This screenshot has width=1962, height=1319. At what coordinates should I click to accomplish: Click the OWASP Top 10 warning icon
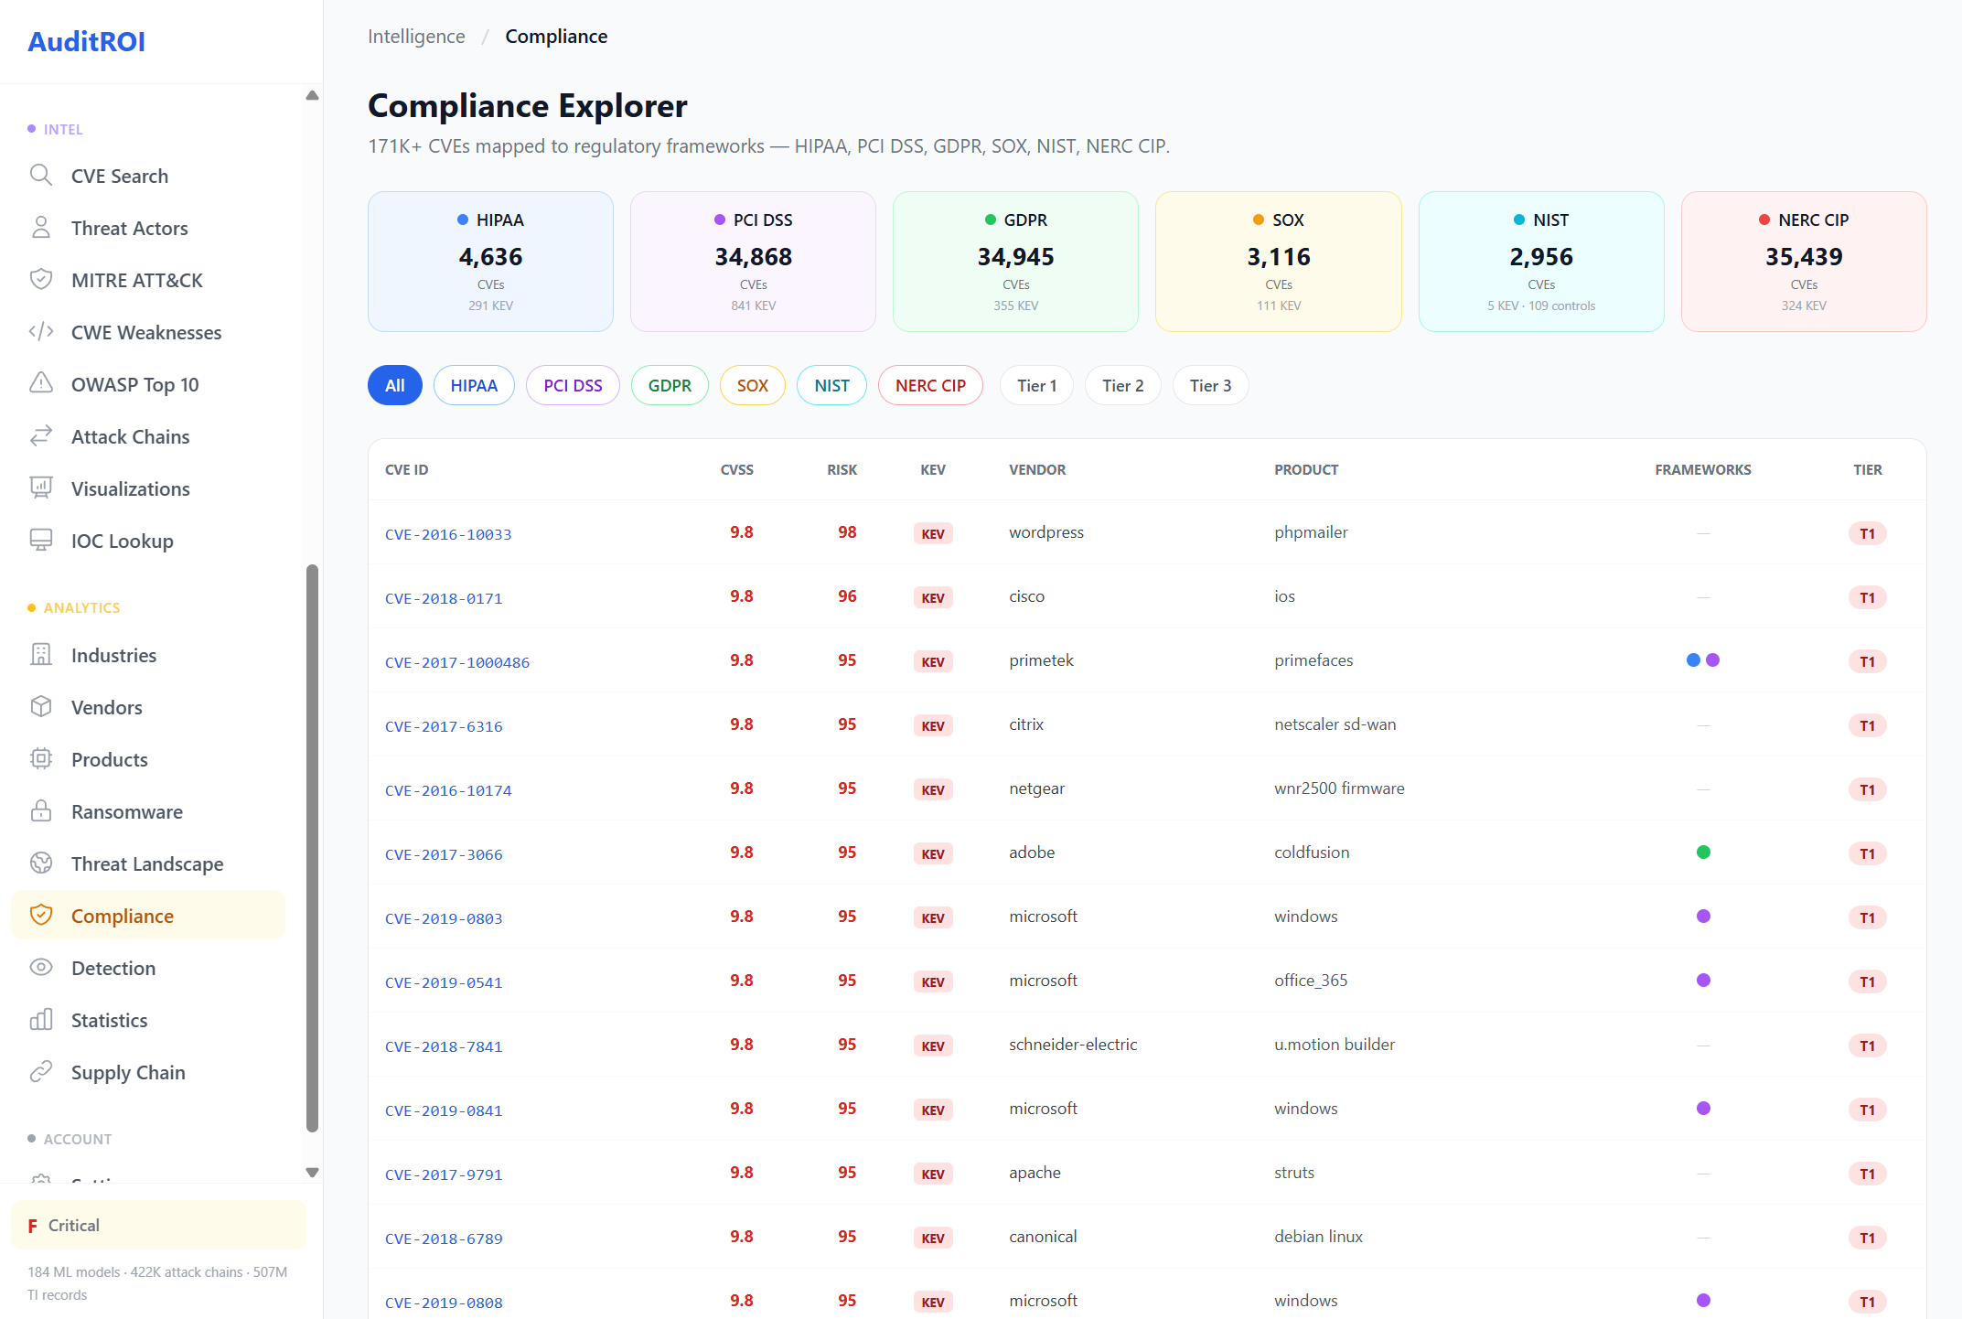pos(41,383)
